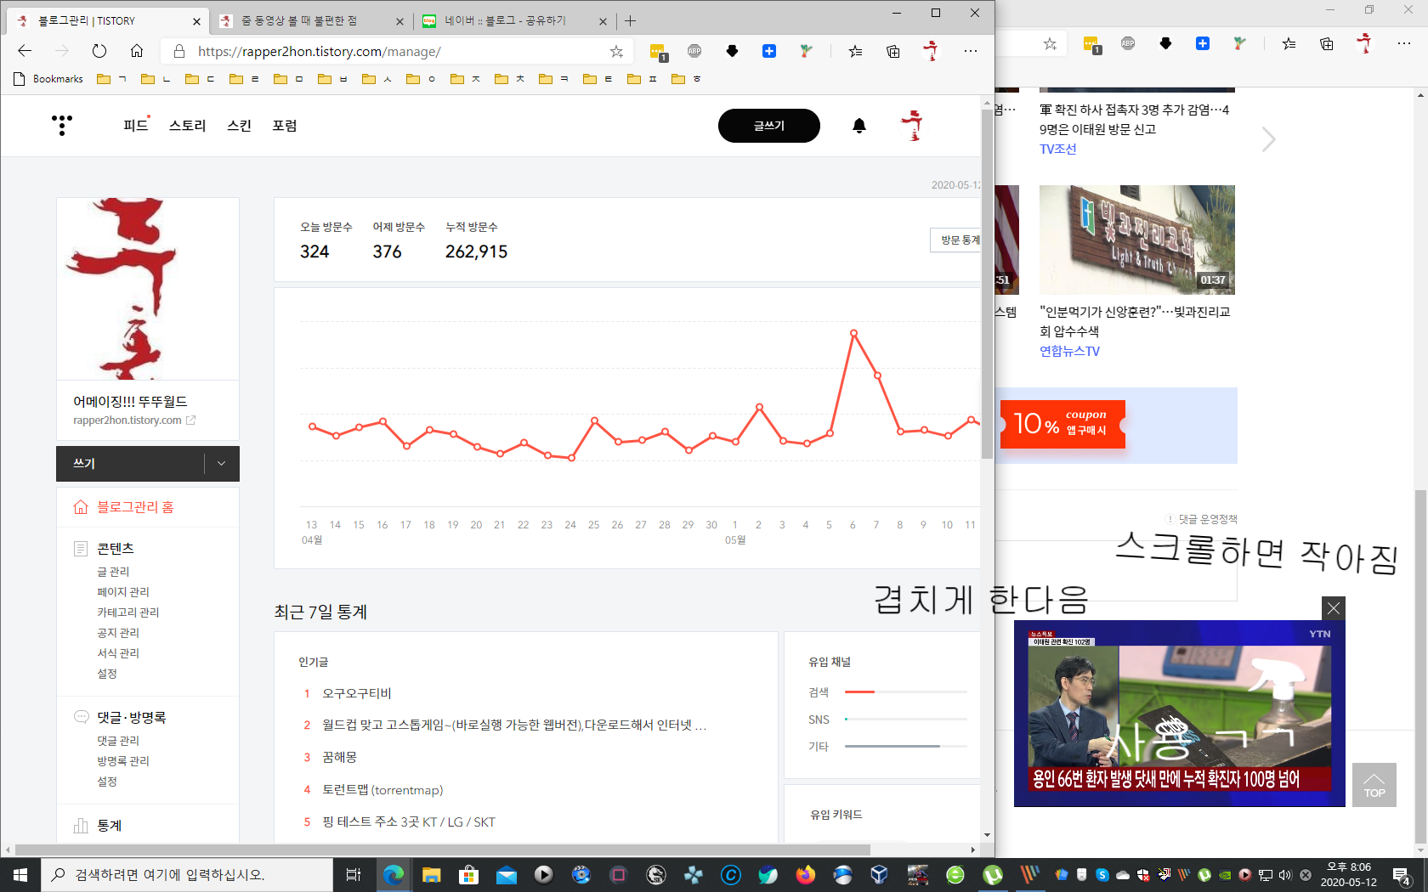Open profile avatar menu in Tistory header
This screenshot has width=1428, height=892.
coord(913,126)
